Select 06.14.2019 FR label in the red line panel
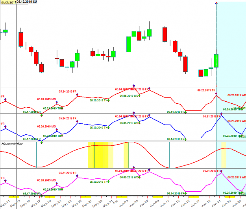This screenshot has height=209, width=246. [x=176, y=112]
